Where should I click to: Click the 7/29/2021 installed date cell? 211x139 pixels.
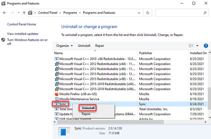point(197,114)
